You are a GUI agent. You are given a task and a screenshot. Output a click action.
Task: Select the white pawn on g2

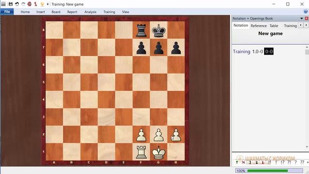[159, 135]
